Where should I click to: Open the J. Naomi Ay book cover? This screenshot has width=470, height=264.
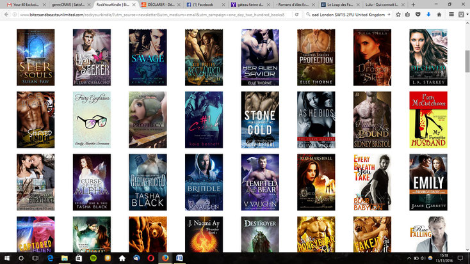(204, 235)
